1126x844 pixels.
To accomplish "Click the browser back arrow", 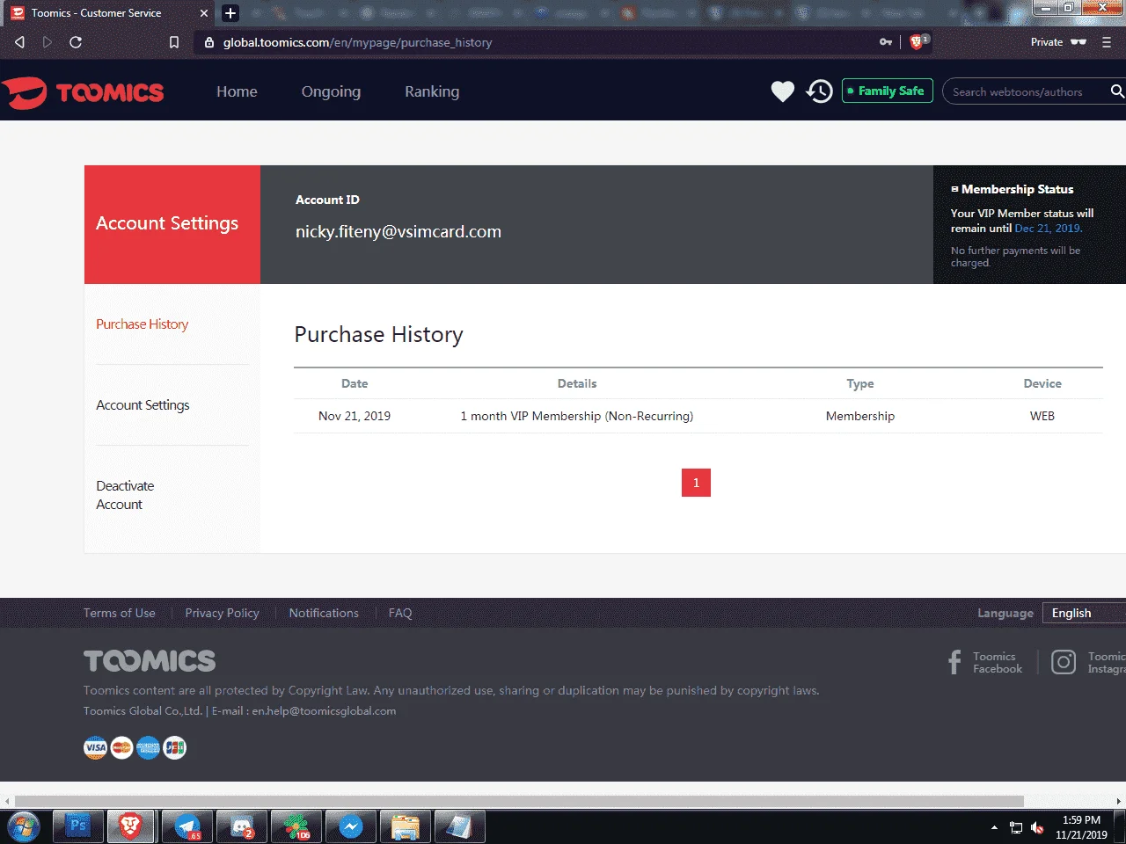I will coord(19,42).
